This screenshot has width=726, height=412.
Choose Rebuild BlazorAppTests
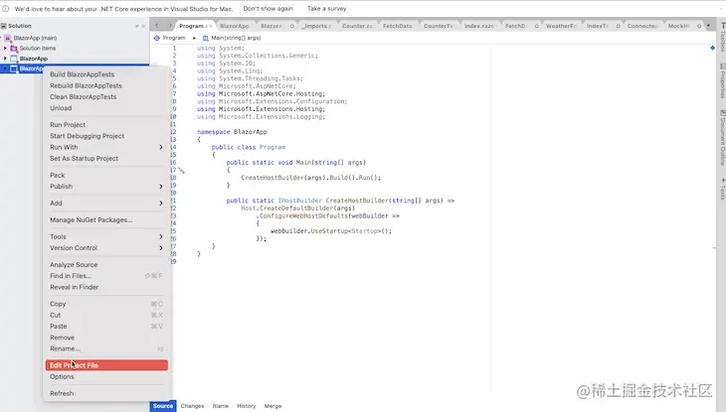point(106,85)
